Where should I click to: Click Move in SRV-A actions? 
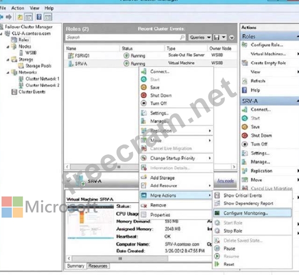click(256, 180)
